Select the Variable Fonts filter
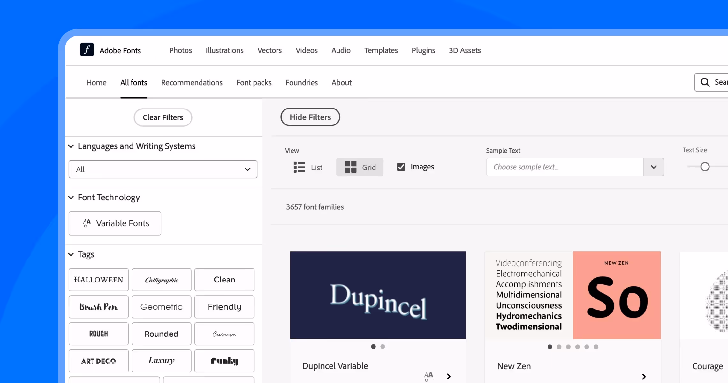The width and height of the screenshot is (728, 383). coord(115,223)
